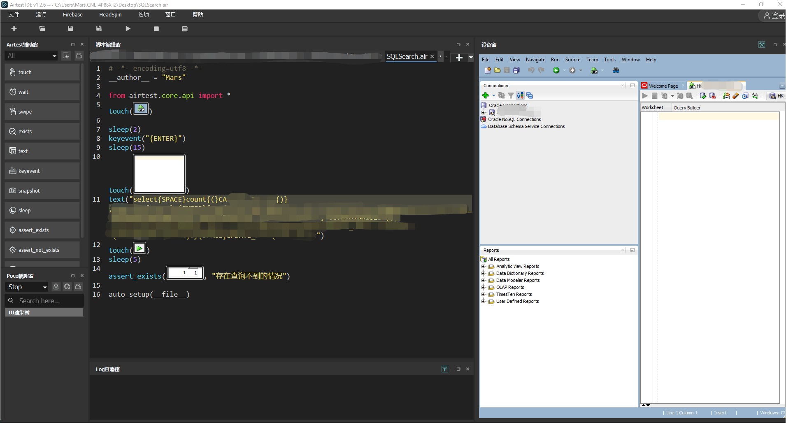Click the device panel tools icon
The image size is (786, 423).
pyautogui.click(x=762, y=44)
